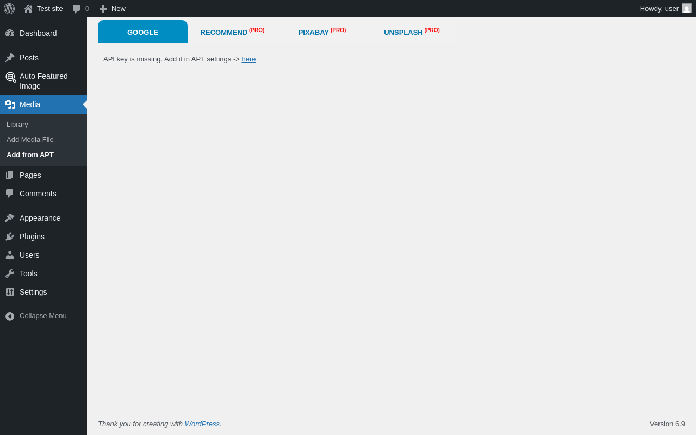The height and width of the screenshot is (435, 696).
Task: Follow the WordPress footer link
Action: tap(202, 424)
